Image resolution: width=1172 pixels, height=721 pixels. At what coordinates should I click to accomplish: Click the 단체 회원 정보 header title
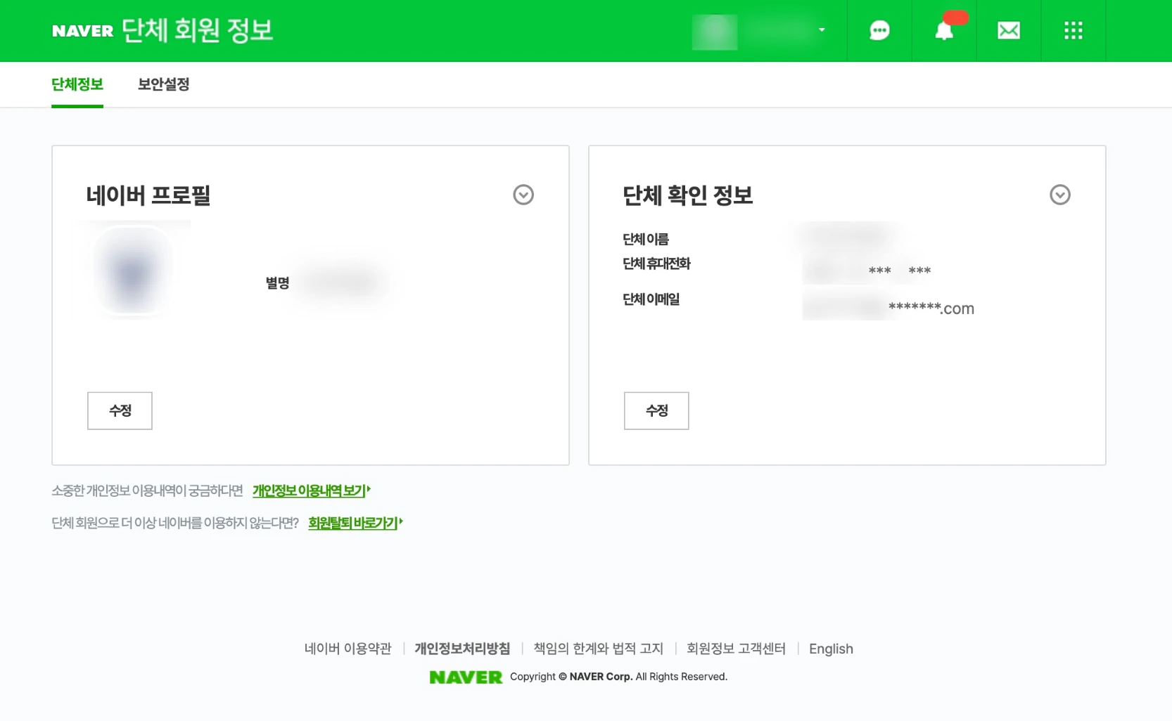tap(197, 30)
